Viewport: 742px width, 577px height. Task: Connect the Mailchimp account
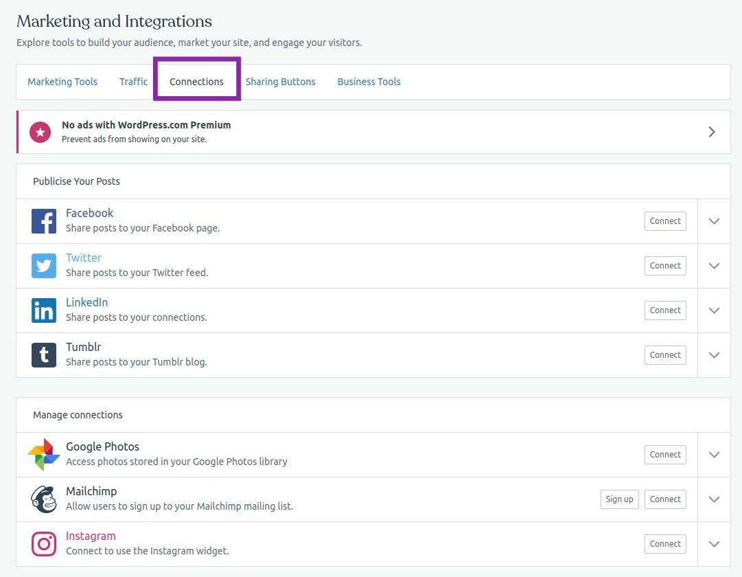[x=665, y=499]
